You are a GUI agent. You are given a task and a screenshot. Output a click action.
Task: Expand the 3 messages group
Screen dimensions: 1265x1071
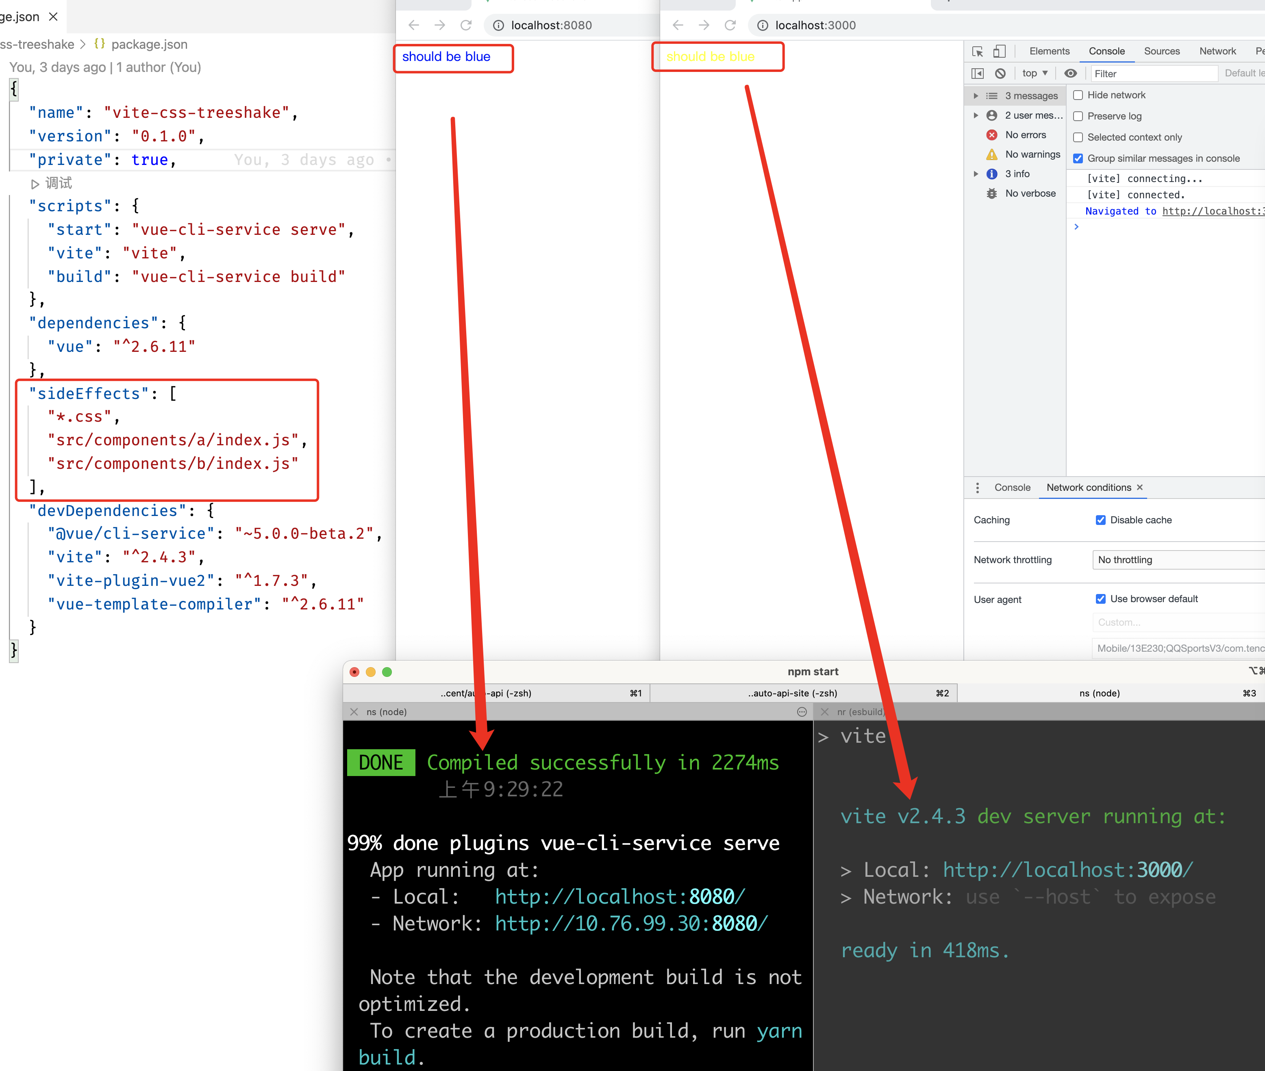(976, 96)
